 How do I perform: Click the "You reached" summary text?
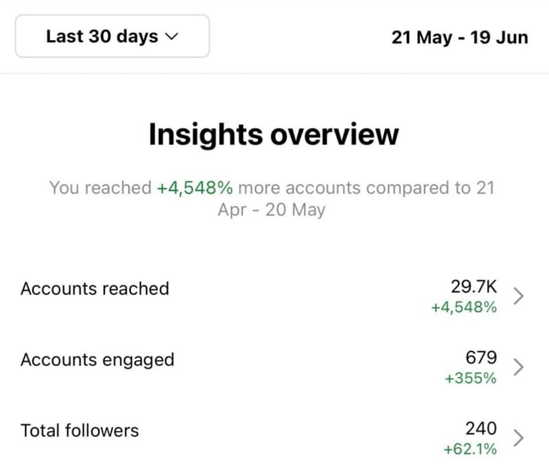pyautogui.click(x=101, y=188)
